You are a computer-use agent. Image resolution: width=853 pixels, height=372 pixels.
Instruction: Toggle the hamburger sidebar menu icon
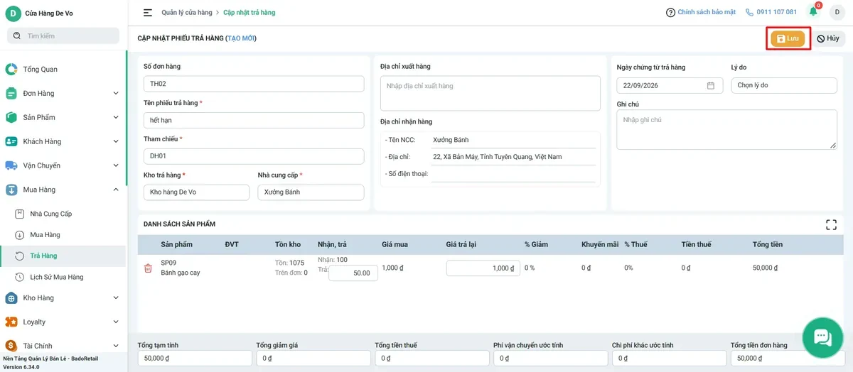point(148,12)
